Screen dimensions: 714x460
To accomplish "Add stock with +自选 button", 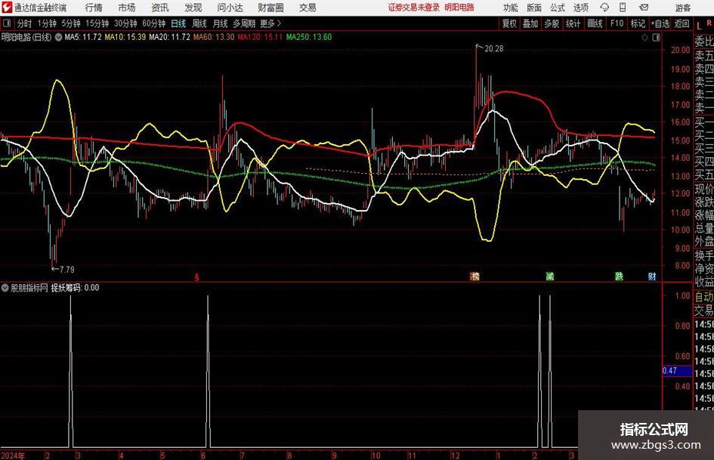I will tap(660, 23).
